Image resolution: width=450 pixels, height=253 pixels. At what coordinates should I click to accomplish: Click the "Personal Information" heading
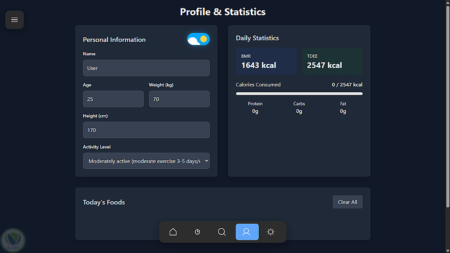pyautogui.click(x=114, y=40)
